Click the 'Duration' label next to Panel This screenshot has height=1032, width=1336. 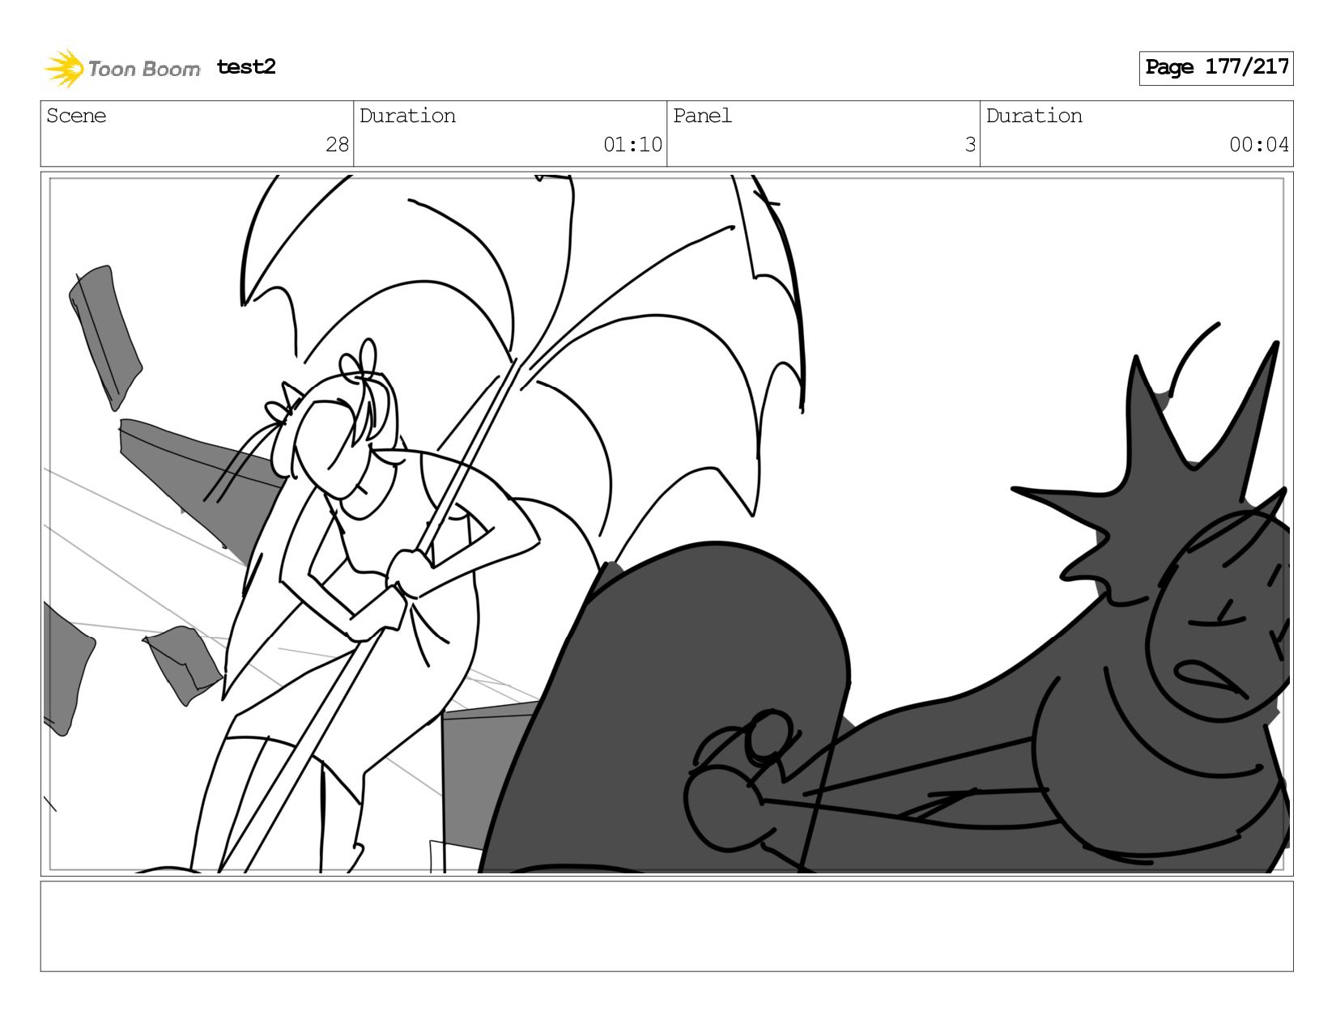pos(1034,116)
